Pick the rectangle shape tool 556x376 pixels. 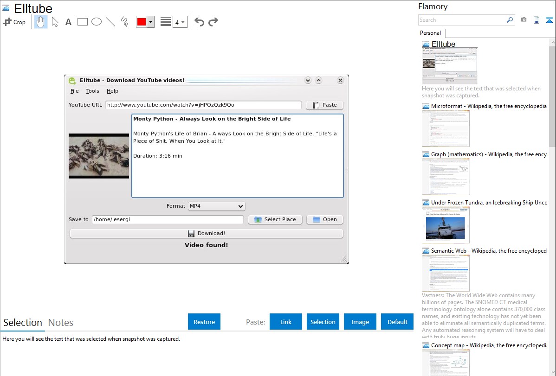[x=83, y=22]
